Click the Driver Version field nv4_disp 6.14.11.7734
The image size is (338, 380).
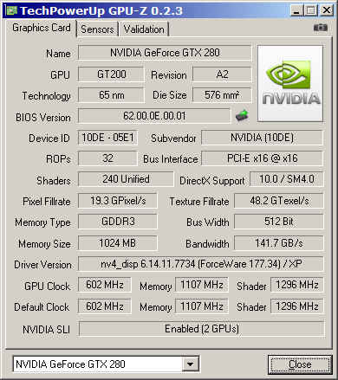pos(201,264)
